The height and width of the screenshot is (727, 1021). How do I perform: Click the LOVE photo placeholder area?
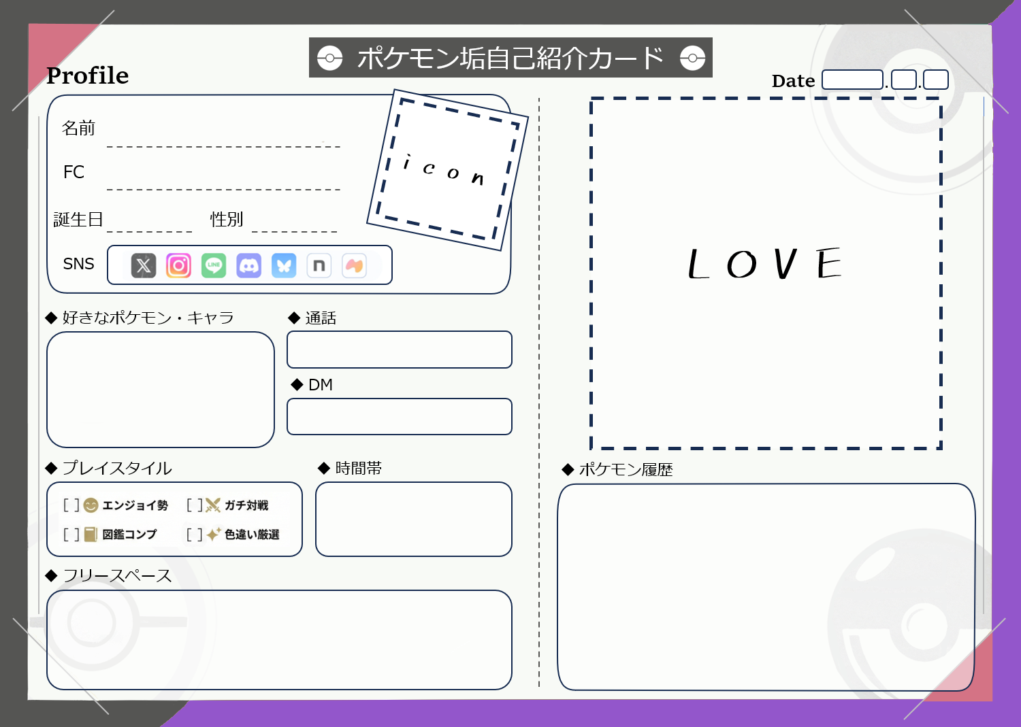pyautogui.click(x=765, y=273)
